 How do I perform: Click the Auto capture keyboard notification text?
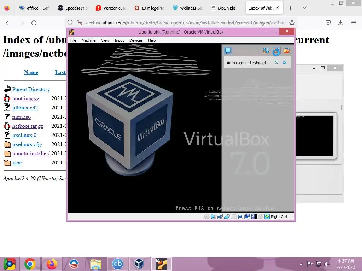(249, 63)
